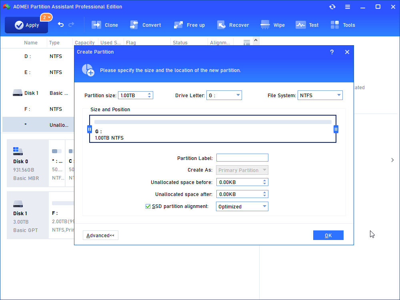Open the Free up tool
The width and height of the screenshot is (400, 300).
click(x=189, y=25)
